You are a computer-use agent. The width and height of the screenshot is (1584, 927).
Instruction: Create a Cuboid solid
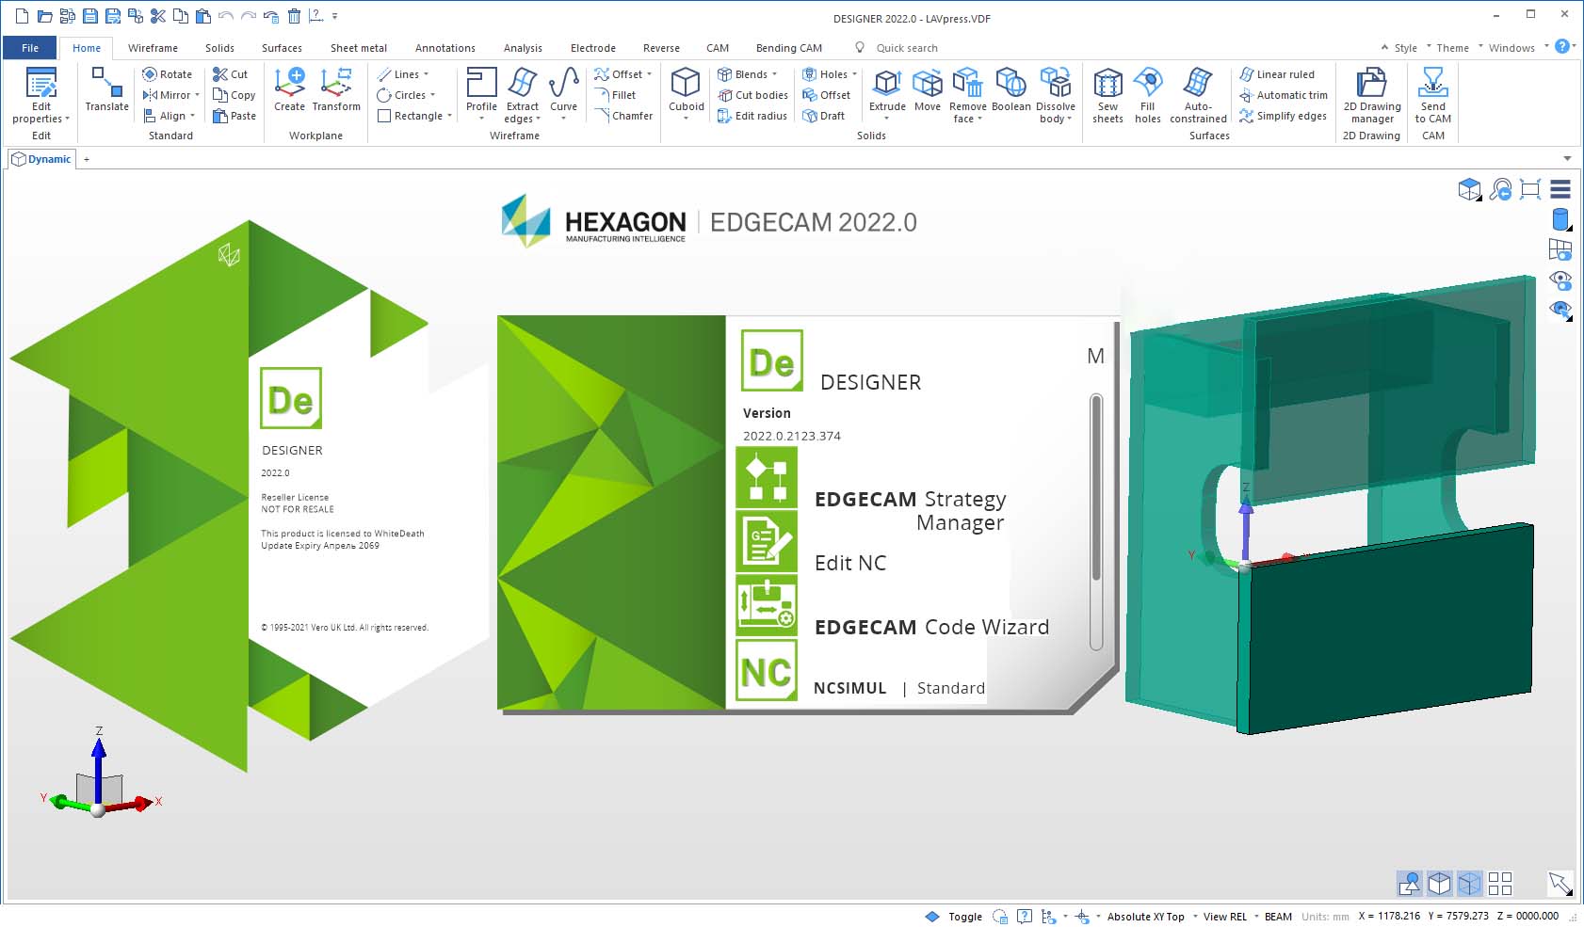(x=685, y=89)
